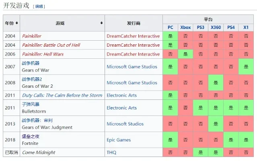Open 堡垒之夜 article link

pyautogui.click(x=31, y=136)
